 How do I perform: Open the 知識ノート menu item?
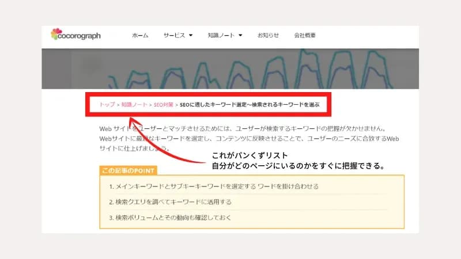pos(221,35)
